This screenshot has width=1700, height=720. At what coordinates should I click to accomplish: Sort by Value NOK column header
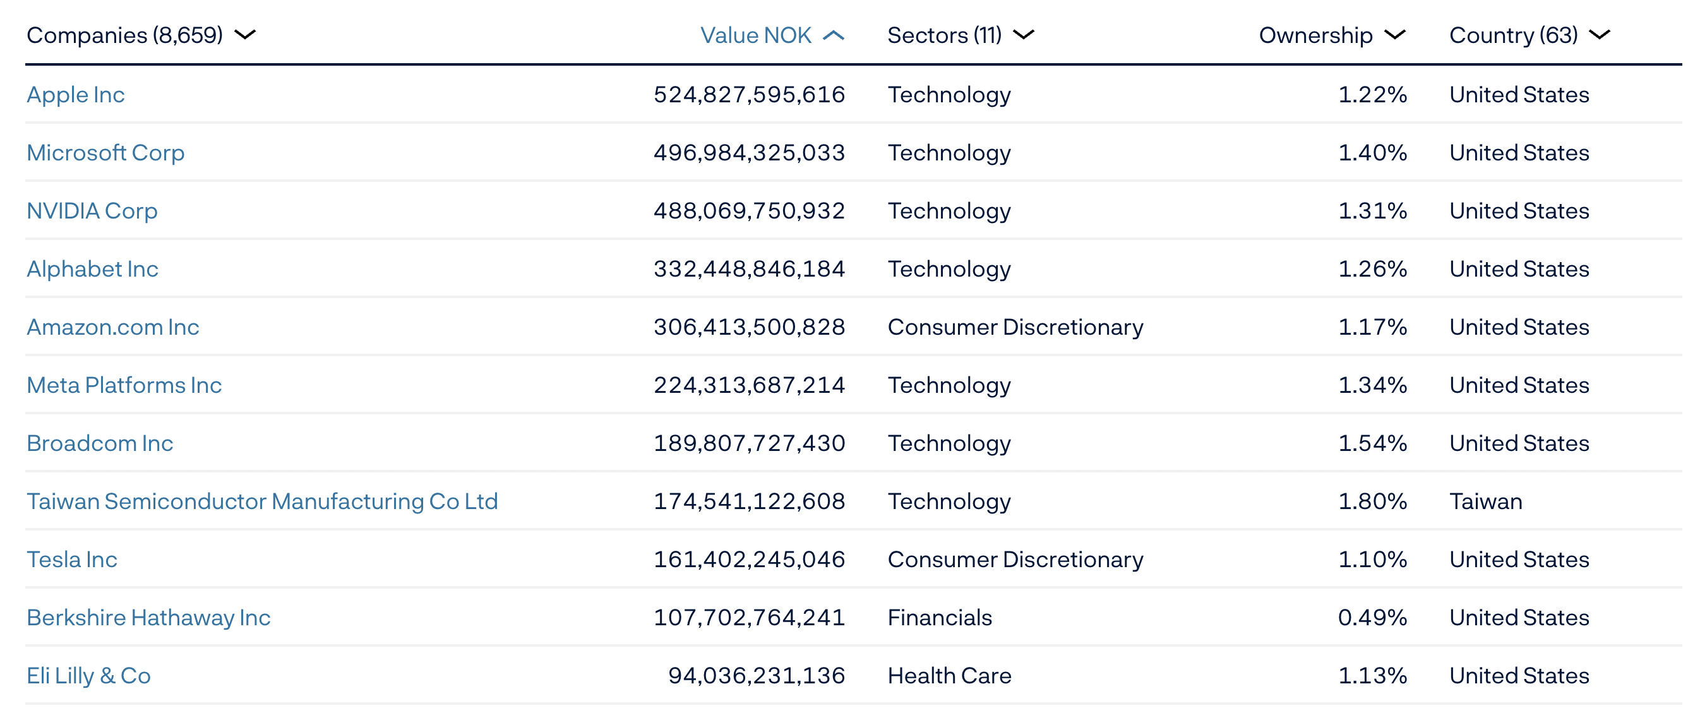coord(756,35)
